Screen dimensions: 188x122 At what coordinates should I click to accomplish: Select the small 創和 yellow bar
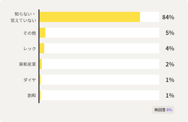(40, 95)
